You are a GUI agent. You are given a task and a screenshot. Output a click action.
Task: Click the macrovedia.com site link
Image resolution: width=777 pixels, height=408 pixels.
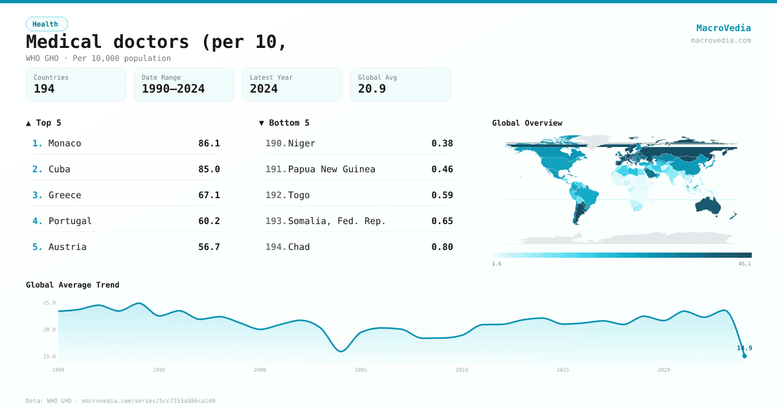(x=721, y=40)
